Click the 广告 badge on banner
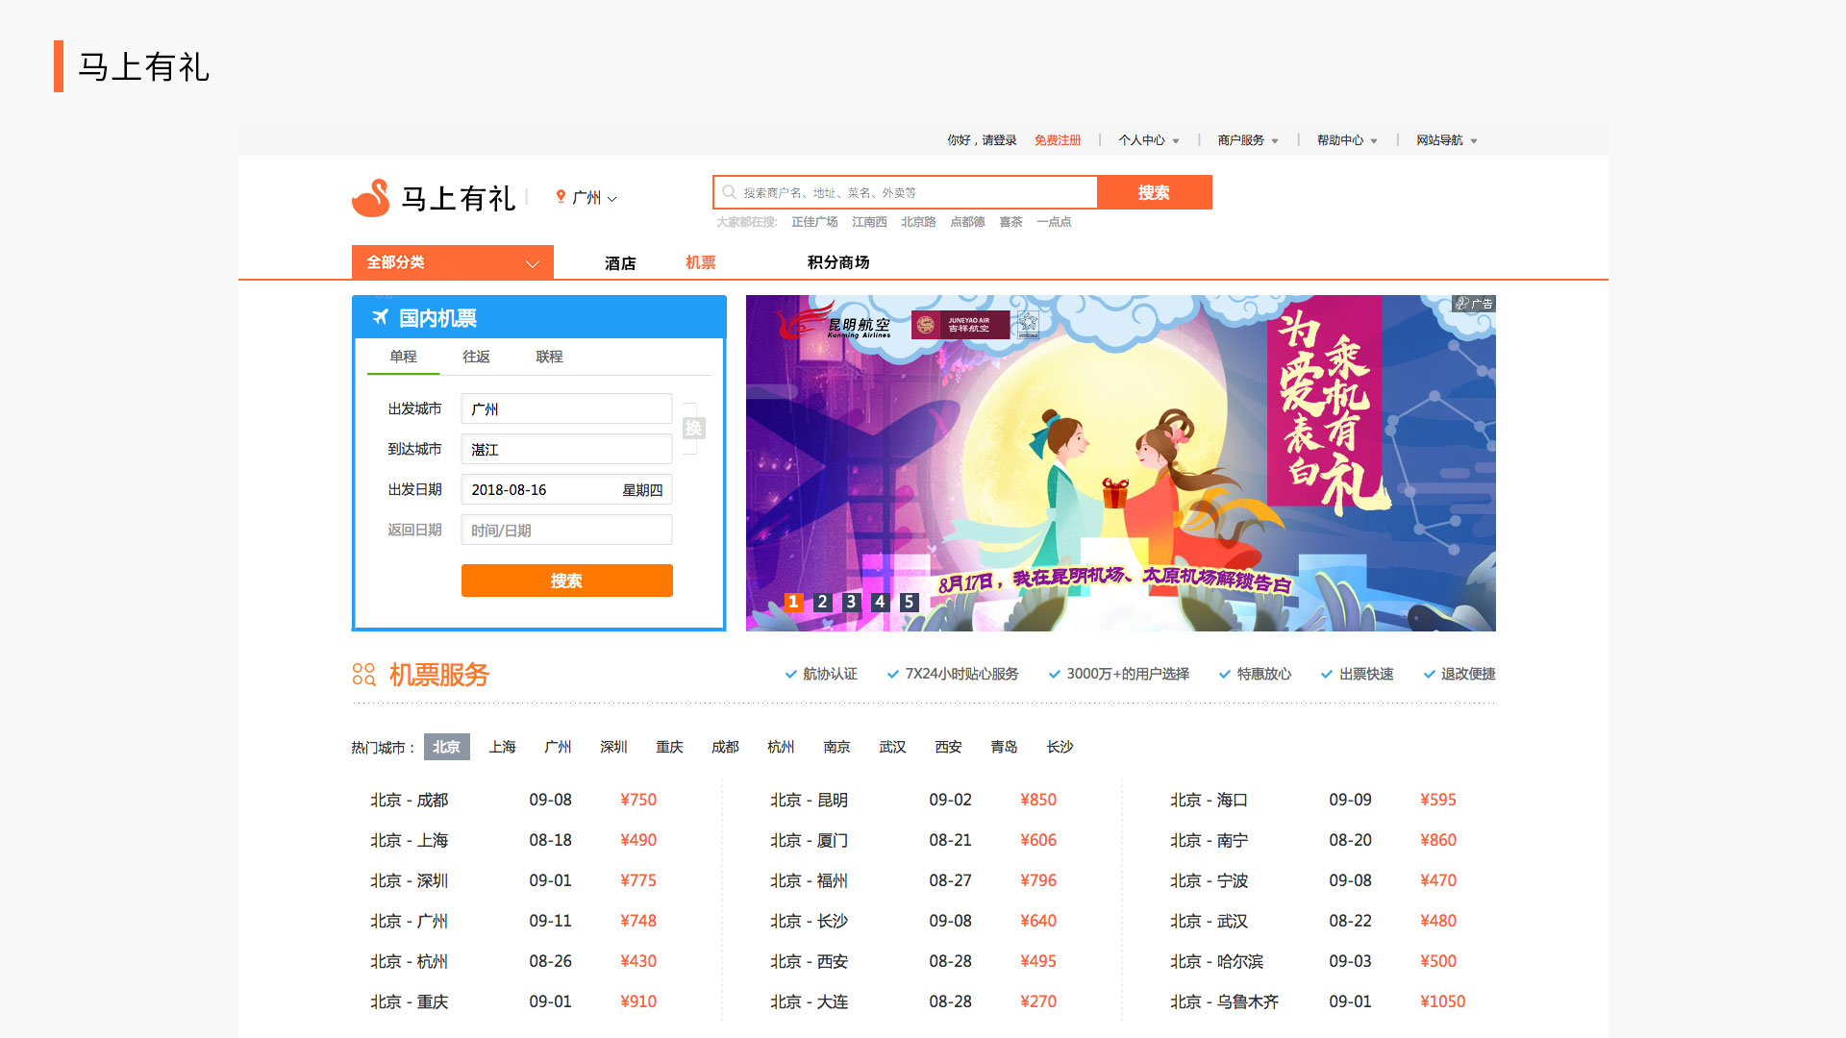 [1474, 304]
